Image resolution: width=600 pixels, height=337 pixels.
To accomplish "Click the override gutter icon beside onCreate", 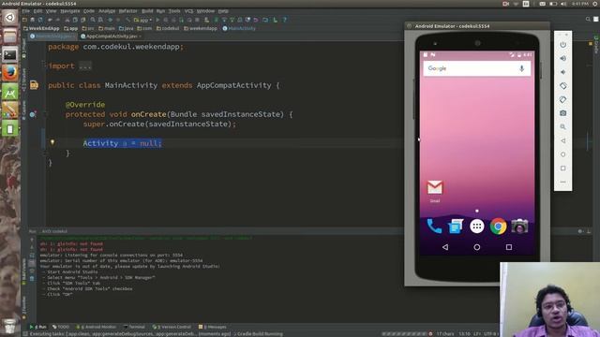I will 33,114.
